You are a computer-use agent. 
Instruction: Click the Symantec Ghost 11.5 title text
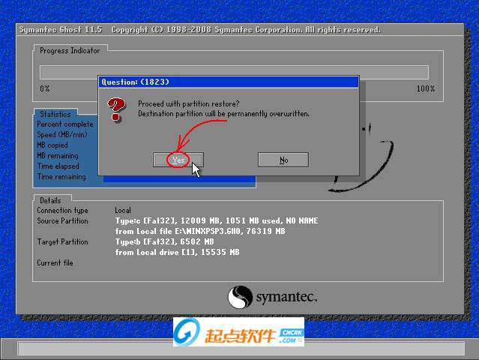(x=61, y=30)
